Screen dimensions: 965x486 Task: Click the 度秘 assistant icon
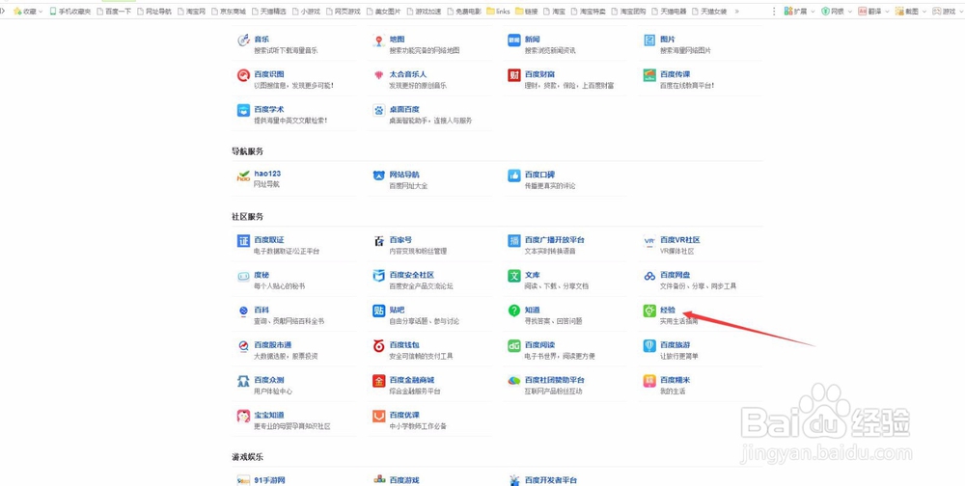click(244, 276)
